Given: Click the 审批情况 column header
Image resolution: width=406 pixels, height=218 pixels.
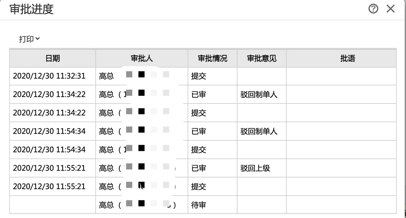Looking at the screenshot, I should pyautogui.click(x=213, y=58).
